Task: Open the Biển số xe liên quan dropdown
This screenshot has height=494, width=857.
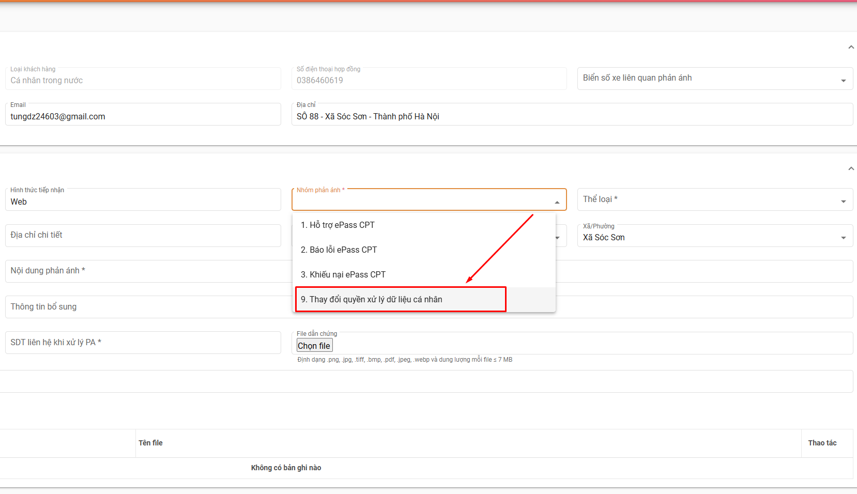Action: coord(843,80)
